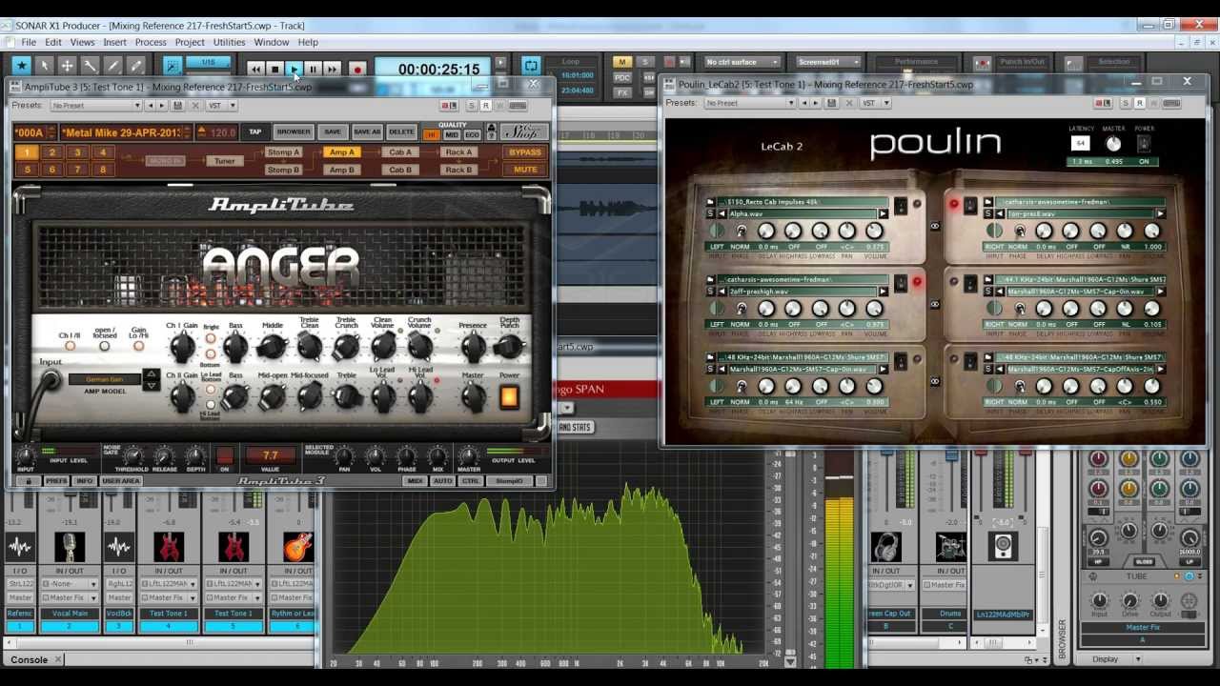The height and width of the screenshot is (686, 1220).
Task: Open the Process menu
Action: coord(151,42)
